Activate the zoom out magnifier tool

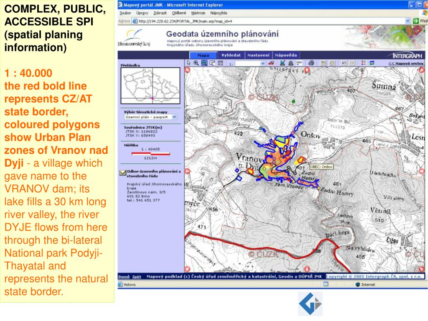(204, 63)
